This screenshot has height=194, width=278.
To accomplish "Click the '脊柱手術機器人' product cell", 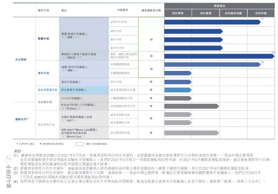I will 84,82.
